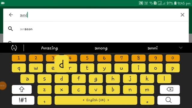192x108 pixels.
Task: Tap the period key
Action: (x=147, y=100)
